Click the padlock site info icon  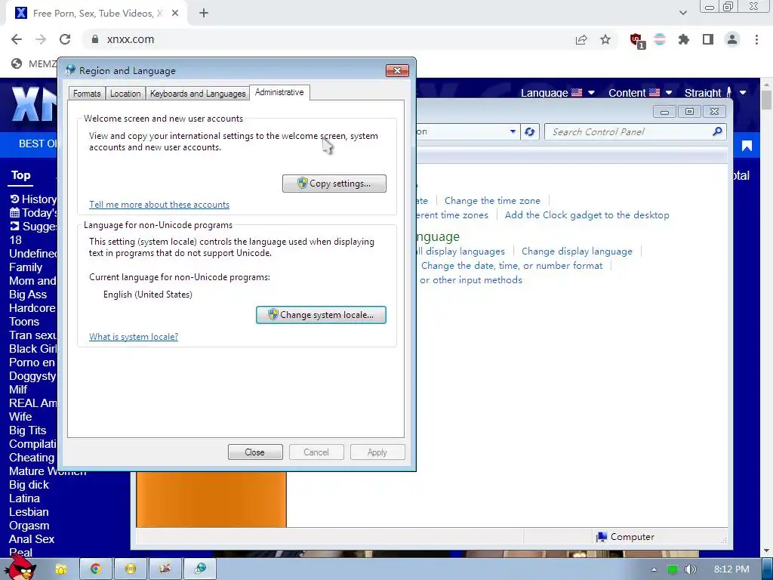click(x=94, y=39)
